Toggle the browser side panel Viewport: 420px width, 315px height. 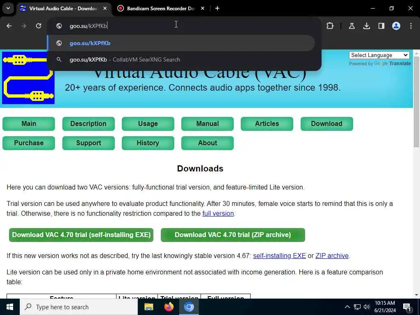381,26
